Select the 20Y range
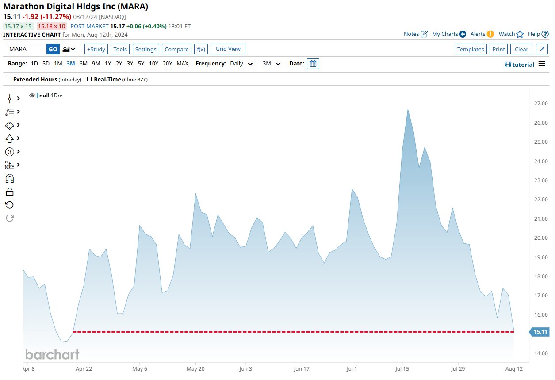The image size is (555, 380). coord(167,64)
